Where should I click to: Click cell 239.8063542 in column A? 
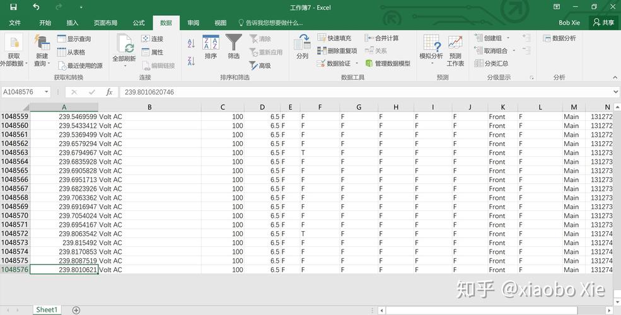64,234
